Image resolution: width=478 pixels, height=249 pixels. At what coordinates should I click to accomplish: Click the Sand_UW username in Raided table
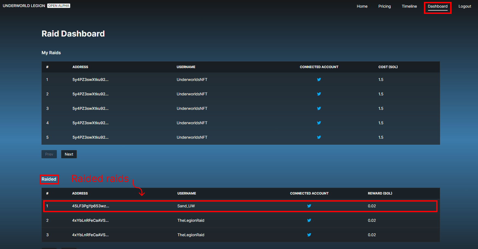click(x=186, y=206)
